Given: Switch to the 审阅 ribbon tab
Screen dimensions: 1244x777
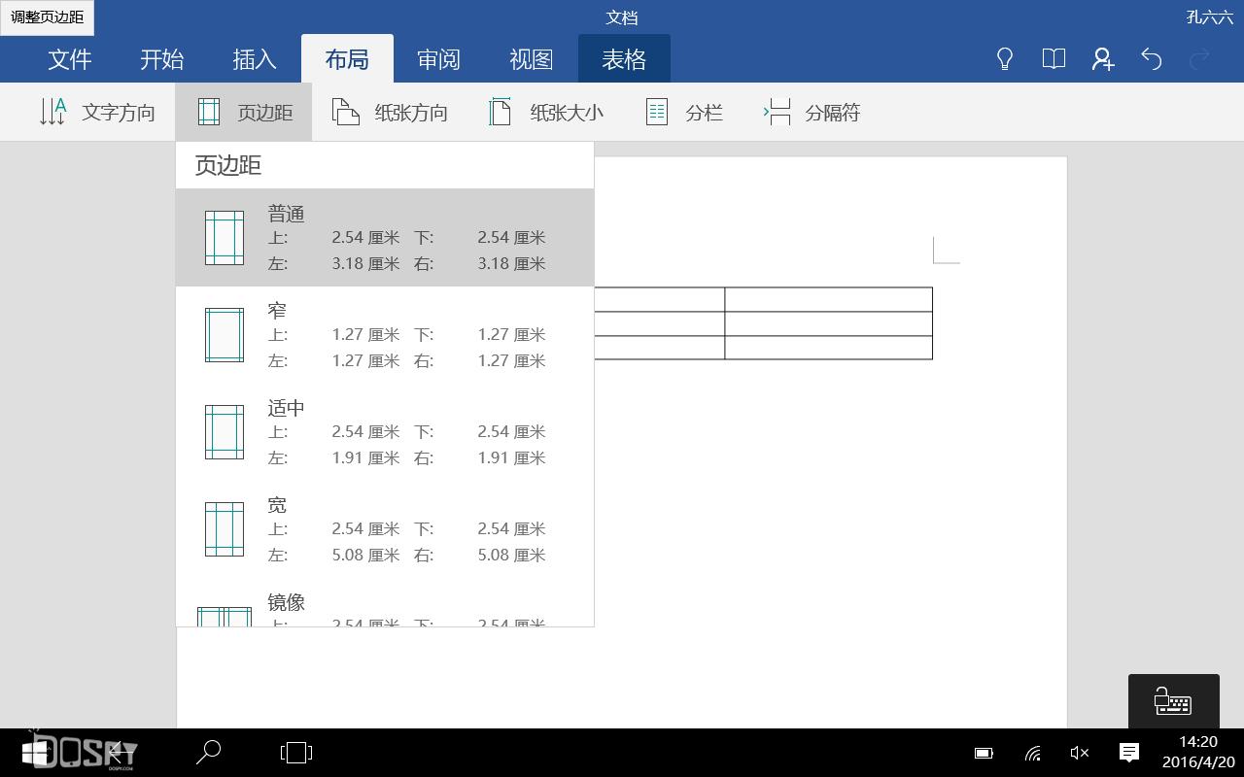Looking at the screenshot, I should 438,59.
